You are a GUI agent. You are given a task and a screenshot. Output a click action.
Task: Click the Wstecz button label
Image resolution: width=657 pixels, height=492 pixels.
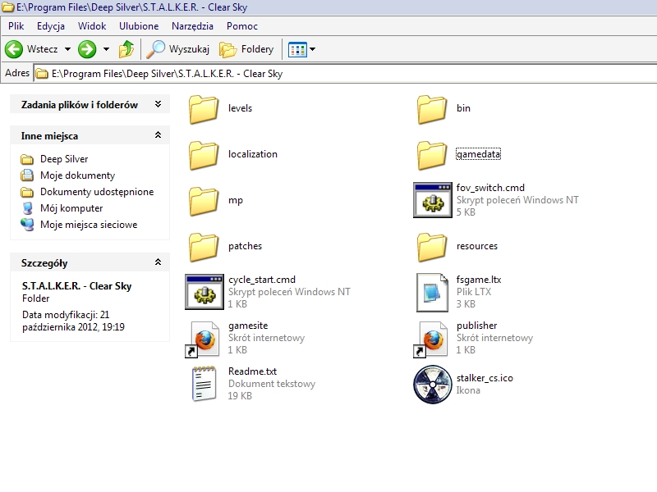[43, 49]
